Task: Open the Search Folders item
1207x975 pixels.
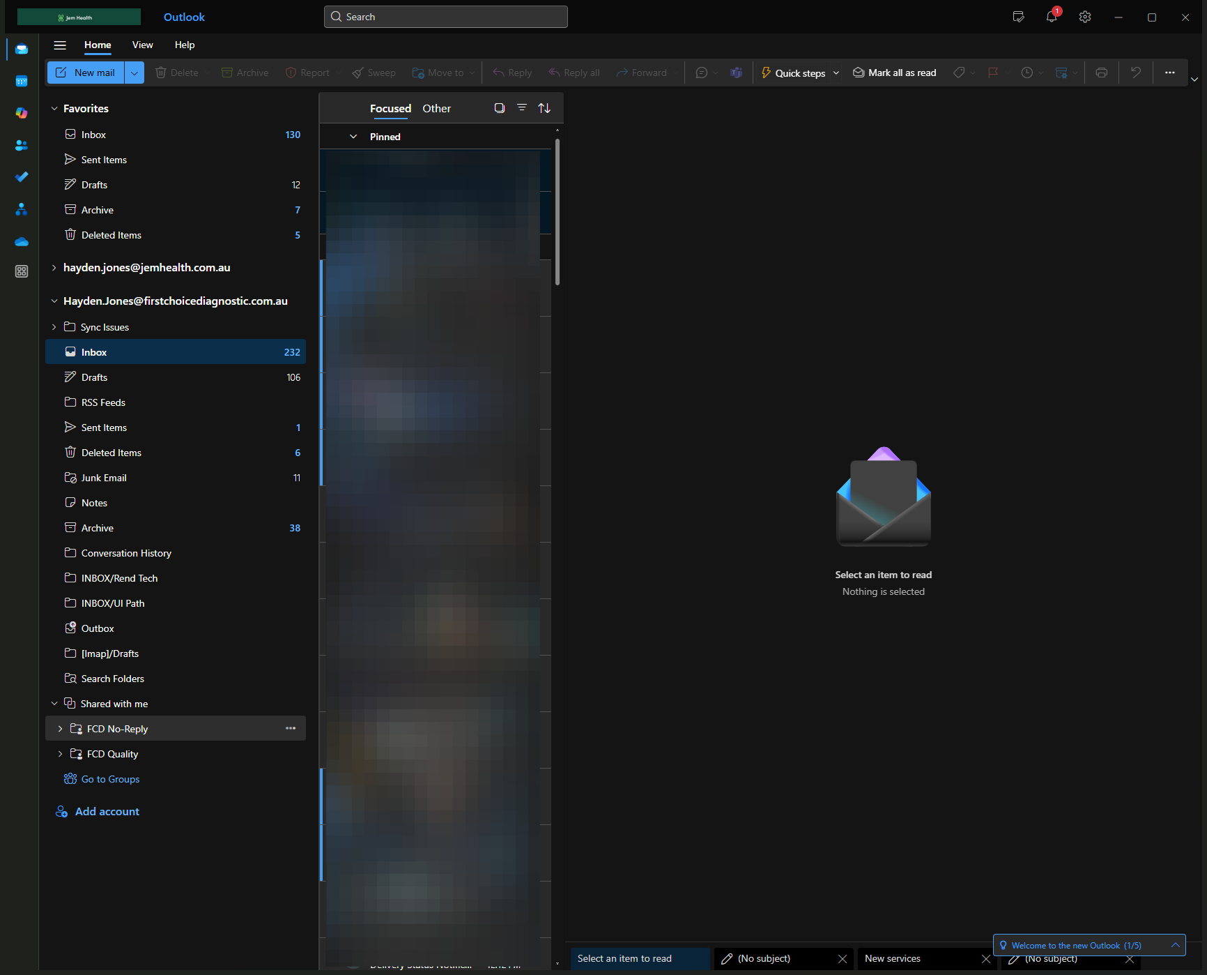Action: pyautogui.click(x=176, y=679)
